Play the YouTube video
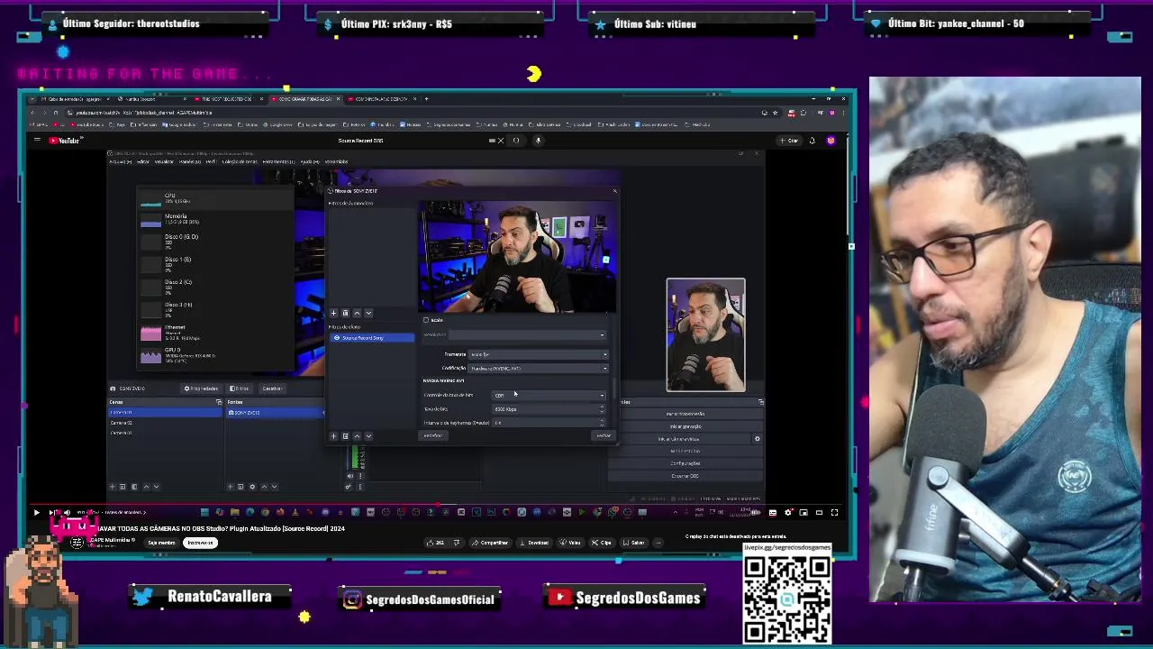This screenshot has height=649, width=1153. pyautogui.click(x=37, y=512)
